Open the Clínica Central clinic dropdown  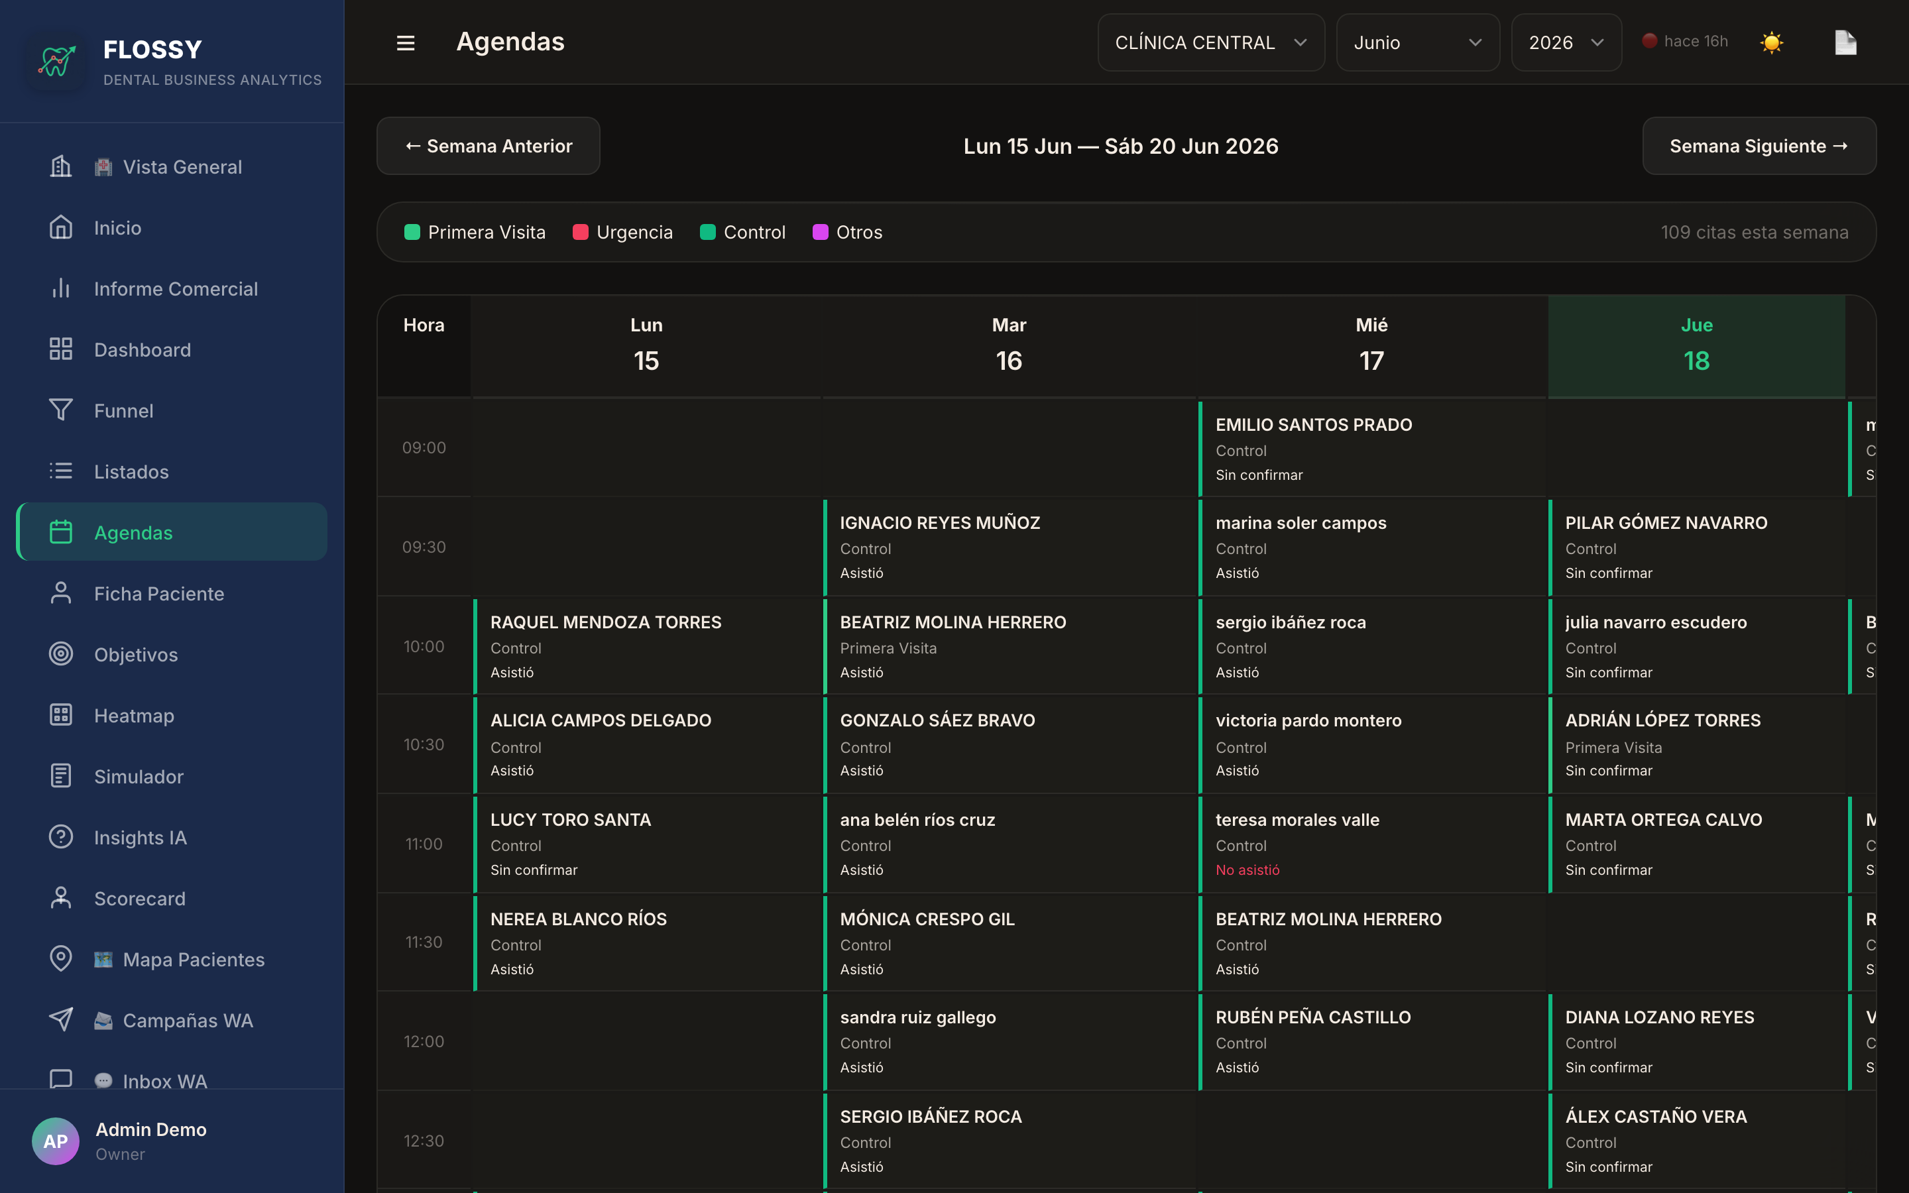click(1211, 42)
